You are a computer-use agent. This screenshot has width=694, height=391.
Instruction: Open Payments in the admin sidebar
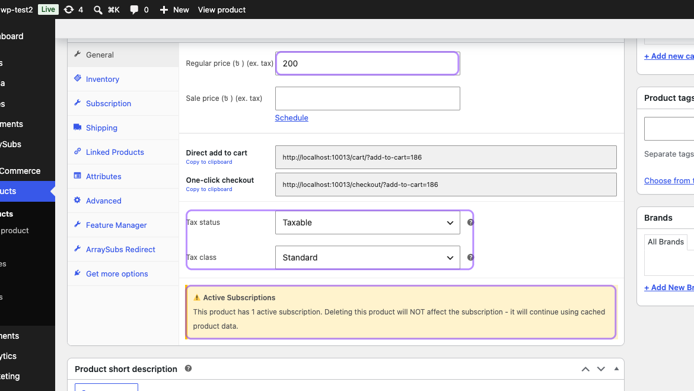(x=27, y=336)
